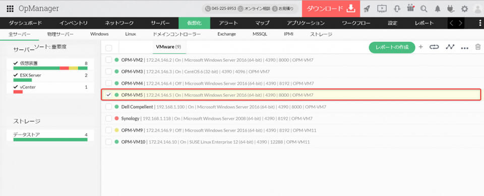Switch to the ストレージ sub-tab
The width and height of the screenshot is (484, 196).
click(x=321, y=34)
